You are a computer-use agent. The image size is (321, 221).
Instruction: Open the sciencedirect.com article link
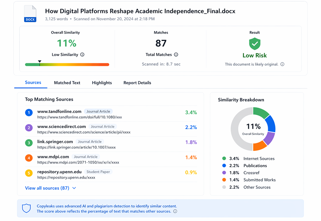coord(84,132)
